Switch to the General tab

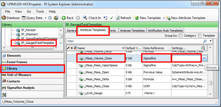point(71,30)
